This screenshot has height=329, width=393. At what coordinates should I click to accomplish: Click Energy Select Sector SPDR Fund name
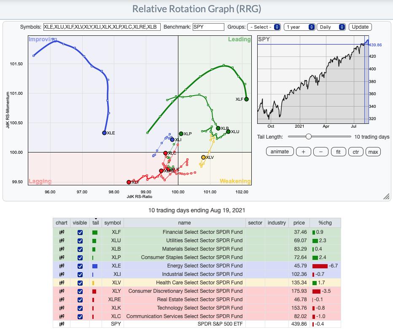205,266
